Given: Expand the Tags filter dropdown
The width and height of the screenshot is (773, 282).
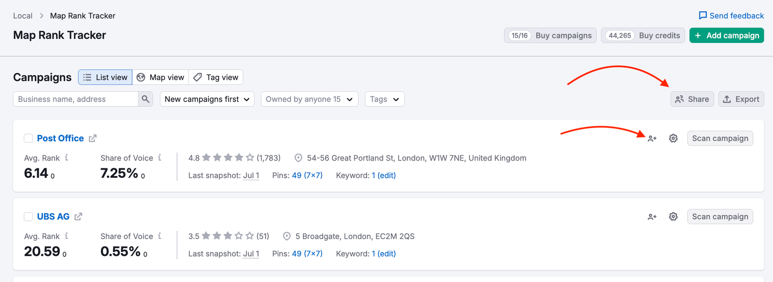Looking at the screenshot, I should tap(385, 99).
